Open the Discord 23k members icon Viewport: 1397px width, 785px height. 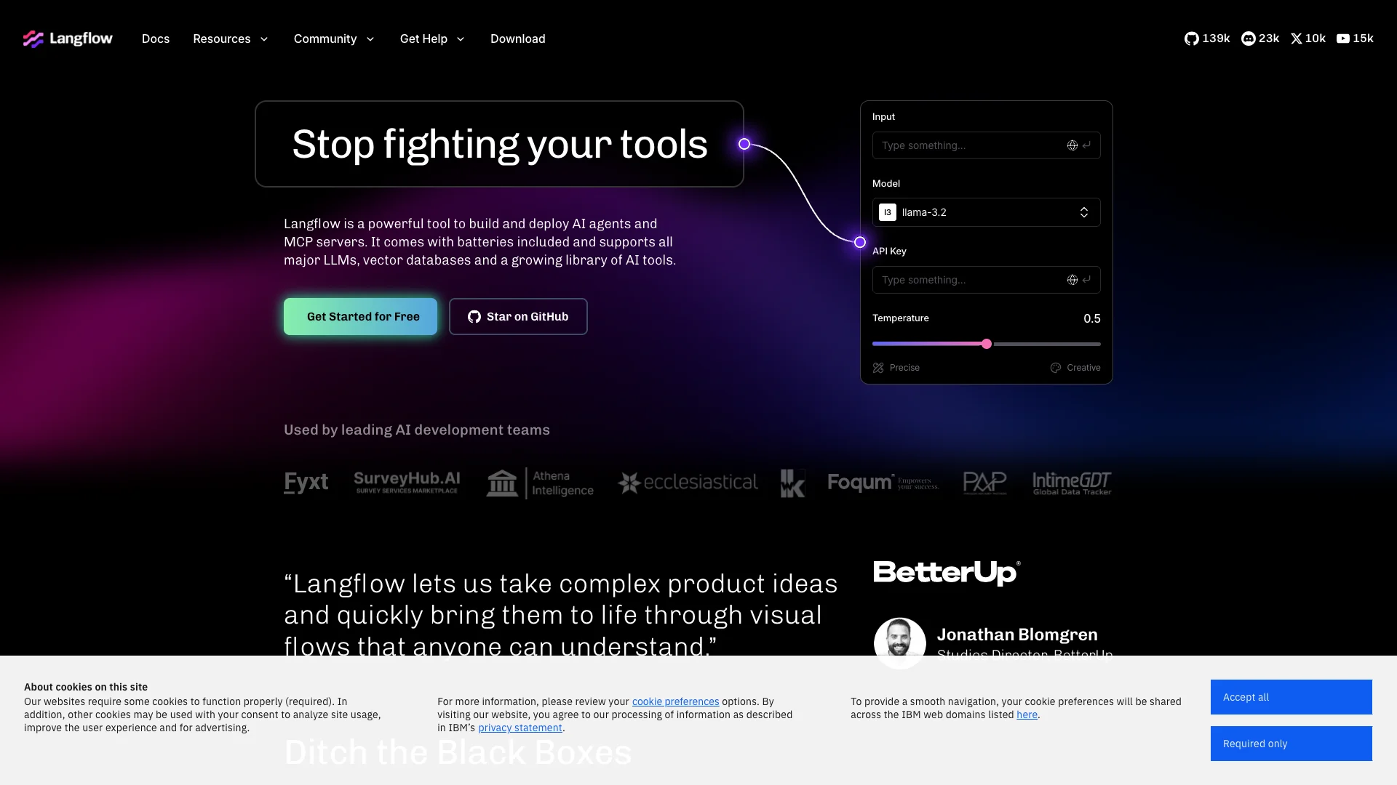click(1249, 39)
